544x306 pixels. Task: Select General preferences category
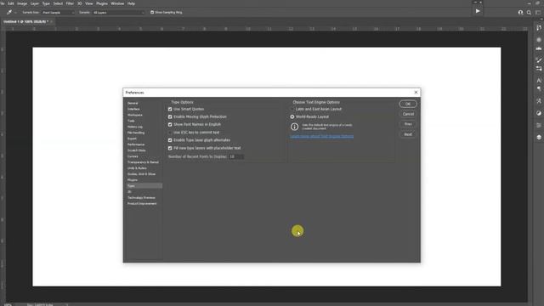point(133,103)
